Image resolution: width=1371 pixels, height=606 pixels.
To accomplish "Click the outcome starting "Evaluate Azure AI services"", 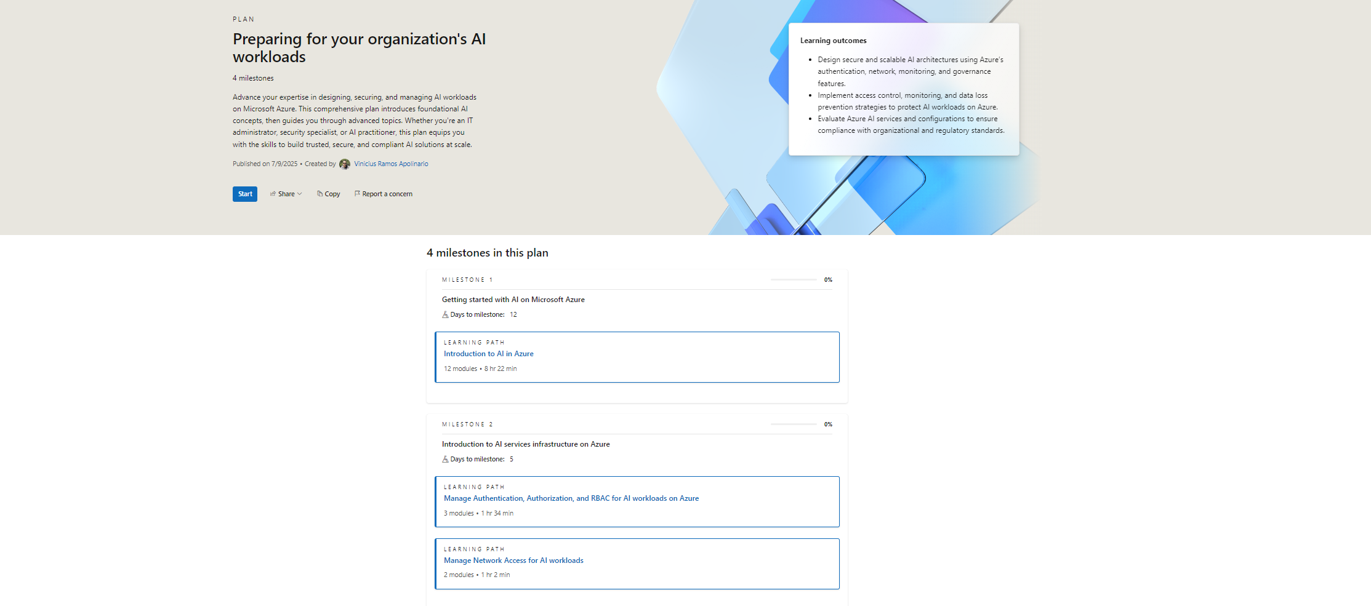I will [911, 125].
